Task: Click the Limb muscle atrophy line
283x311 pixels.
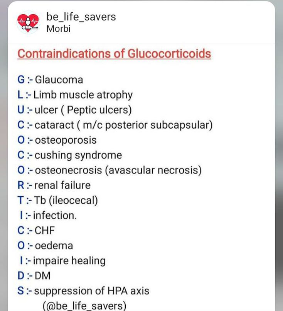Action: coord(75,95)
